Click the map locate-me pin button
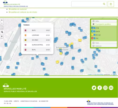118x108 pixels. tap(2, 36)
